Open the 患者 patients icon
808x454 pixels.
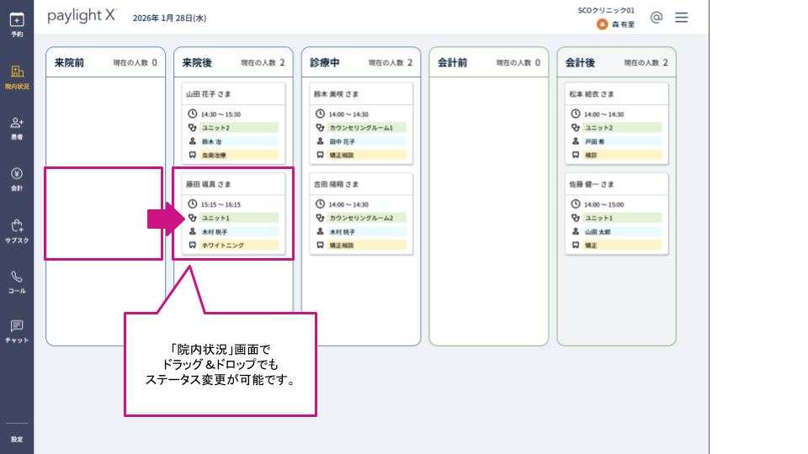pyautogui.click(x=17, y=128)
